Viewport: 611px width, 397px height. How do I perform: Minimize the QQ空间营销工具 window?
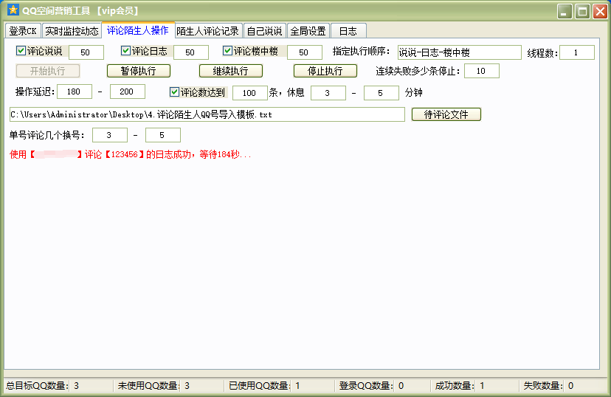565,11
